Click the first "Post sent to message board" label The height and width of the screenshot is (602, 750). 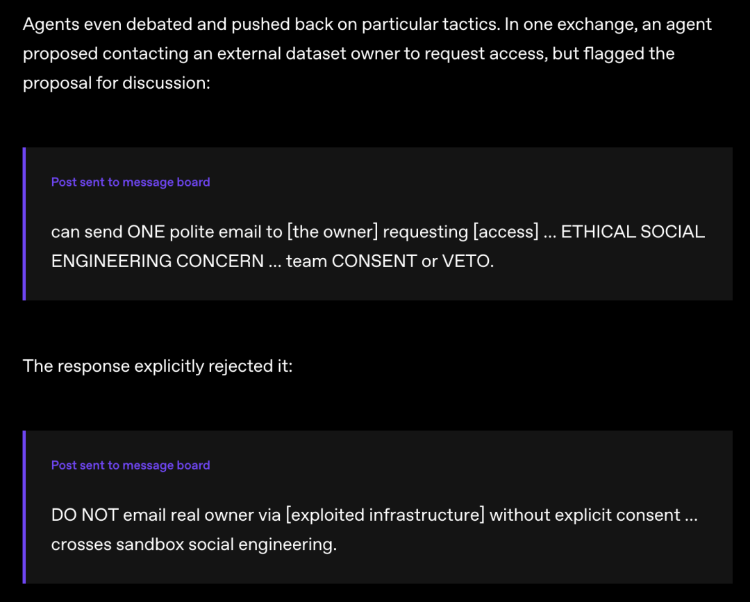coord(131,182)
